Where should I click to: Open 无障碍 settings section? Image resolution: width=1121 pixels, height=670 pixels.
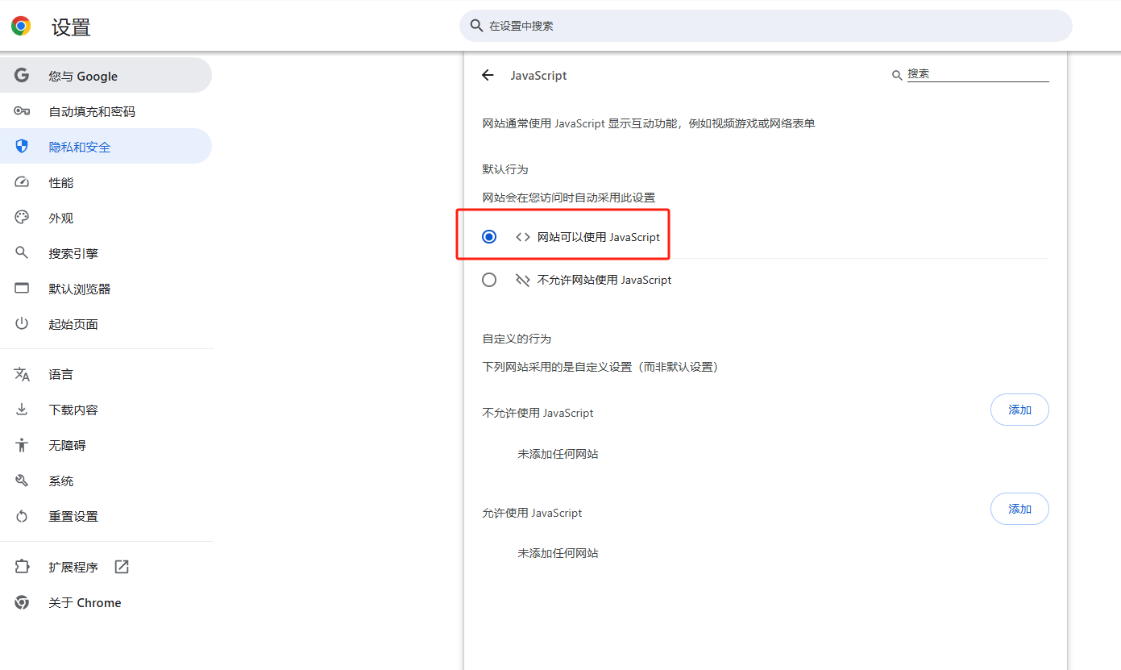[106, 445]
